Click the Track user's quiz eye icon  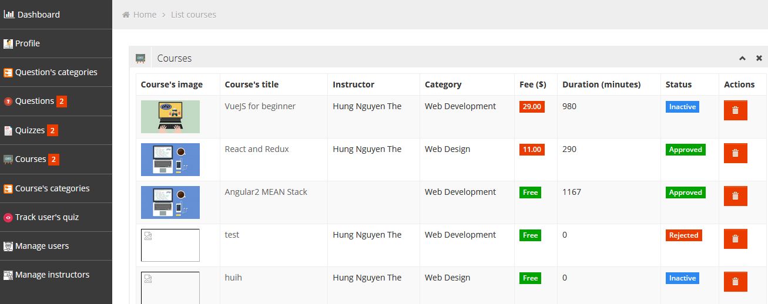(x=8, y=217)
